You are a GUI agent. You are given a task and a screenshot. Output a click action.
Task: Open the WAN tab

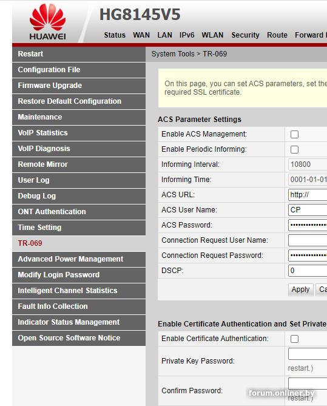pos(141,35)
